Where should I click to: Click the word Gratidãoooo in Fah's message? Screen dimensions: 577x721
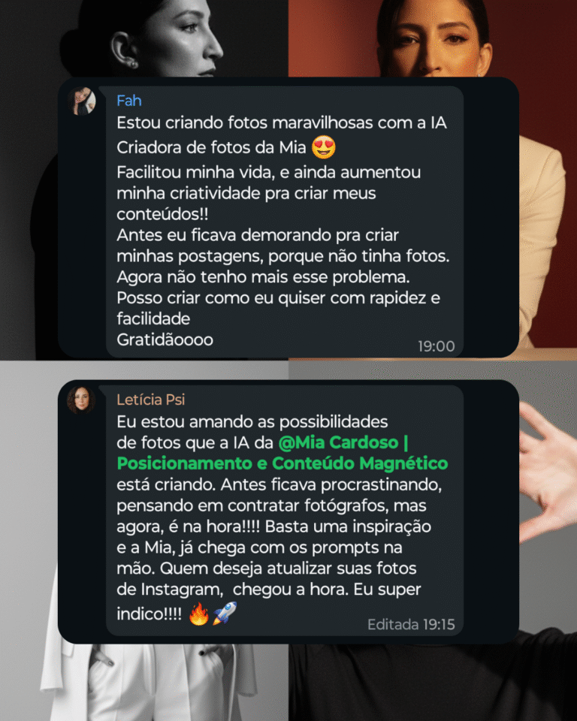tap(165, 339)
